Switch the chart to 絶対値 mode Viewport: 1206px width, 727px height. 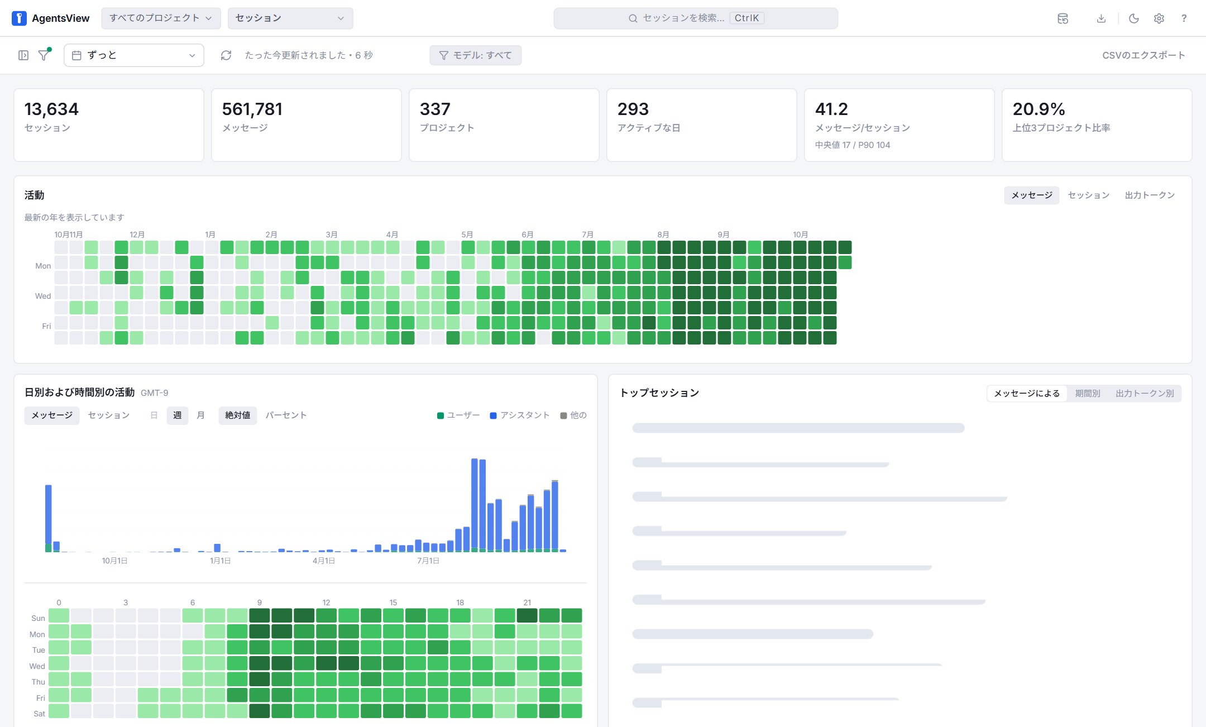tap(238, 415)
